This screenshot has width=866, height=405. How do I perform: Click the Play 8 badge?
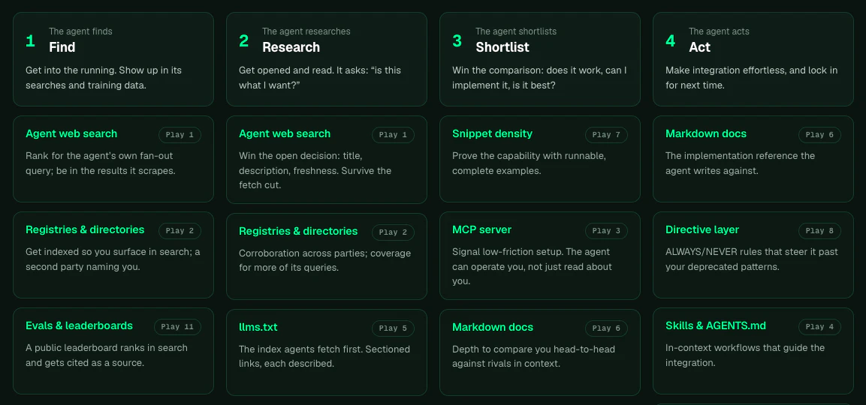[x=819, y=231]
